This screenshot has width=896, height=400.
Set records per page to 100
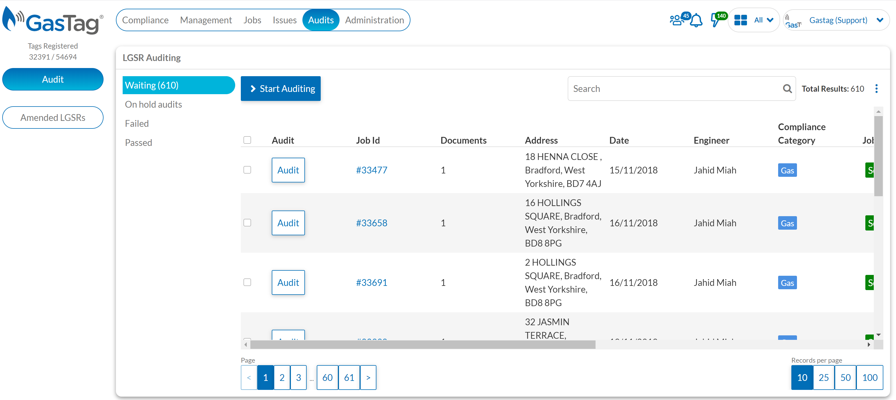pos(870,378)
